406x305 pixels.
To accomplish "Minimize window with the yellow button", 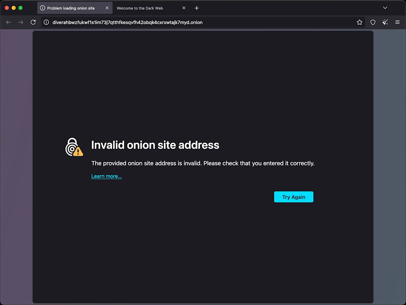I will tap(14, 8).
